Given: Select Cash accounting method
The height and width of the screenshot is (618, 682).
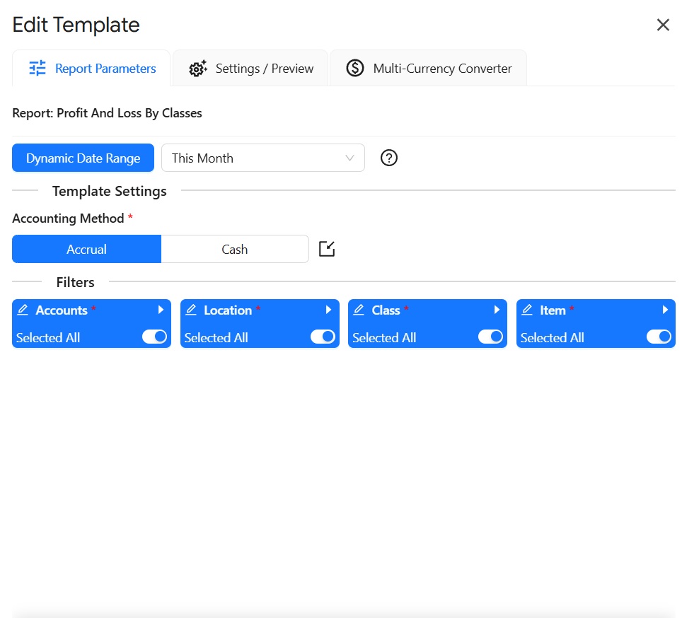Looking at the screenshot, I should pyautogui.click(x=234, y=249).
